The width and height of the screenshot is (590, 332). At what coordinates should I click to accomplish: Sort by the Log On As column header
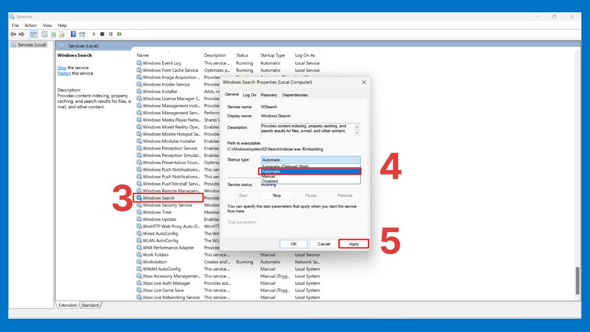(x=305, y=55)
